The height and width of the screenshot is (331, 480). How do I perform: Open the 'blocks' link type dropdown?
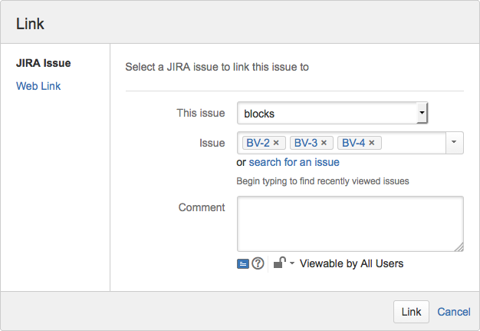[x=332, y=113]
